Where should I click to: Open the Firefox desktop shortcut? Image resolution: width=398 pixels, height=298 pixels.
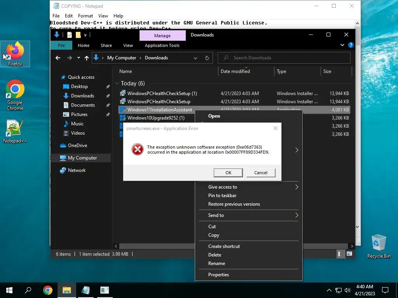(x=15, y=54)
